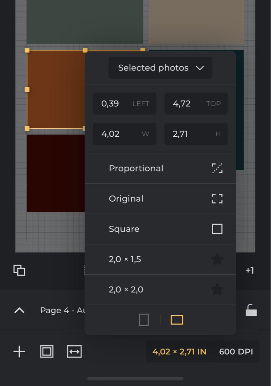Click the overlapping layers icon
The height and width of the screenshot is (386, 271).
pyautogui.click(x=19, y=270)
